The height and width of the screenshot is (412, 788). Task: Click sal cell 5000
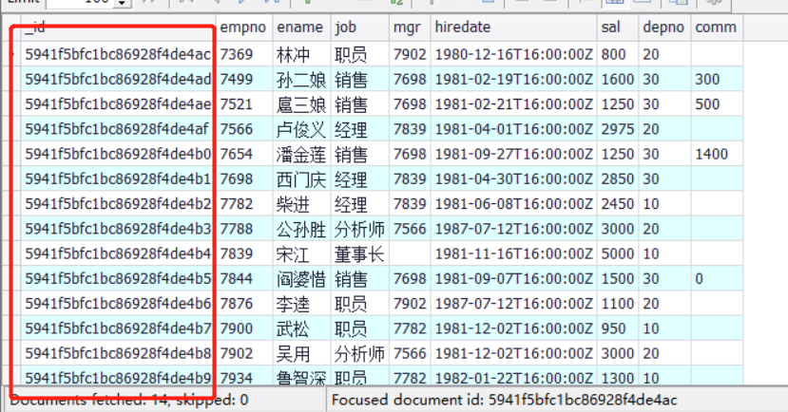(x=618, y=253)
